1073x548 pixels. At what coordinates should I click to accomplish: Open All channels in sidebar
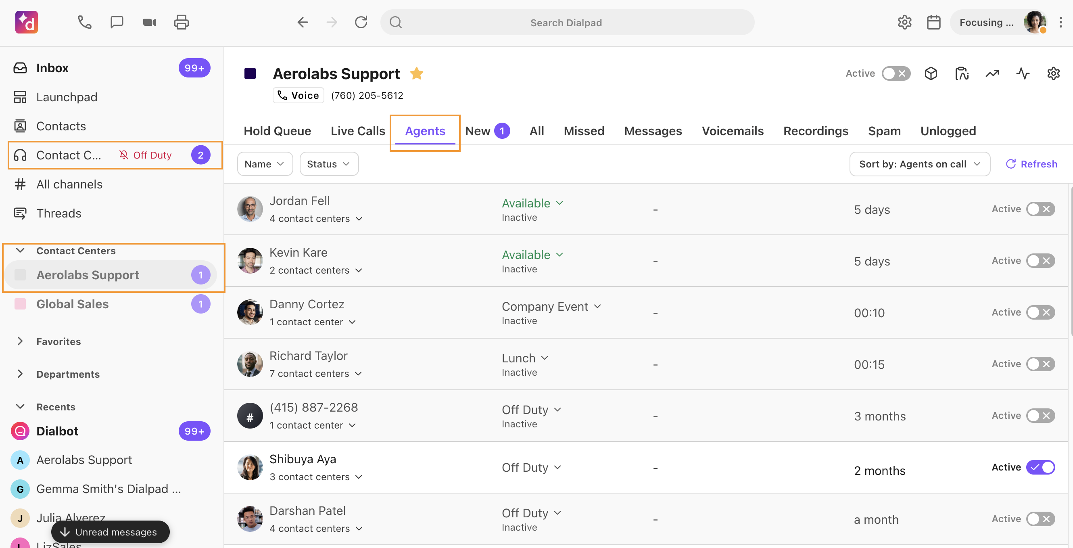point(111,184)
